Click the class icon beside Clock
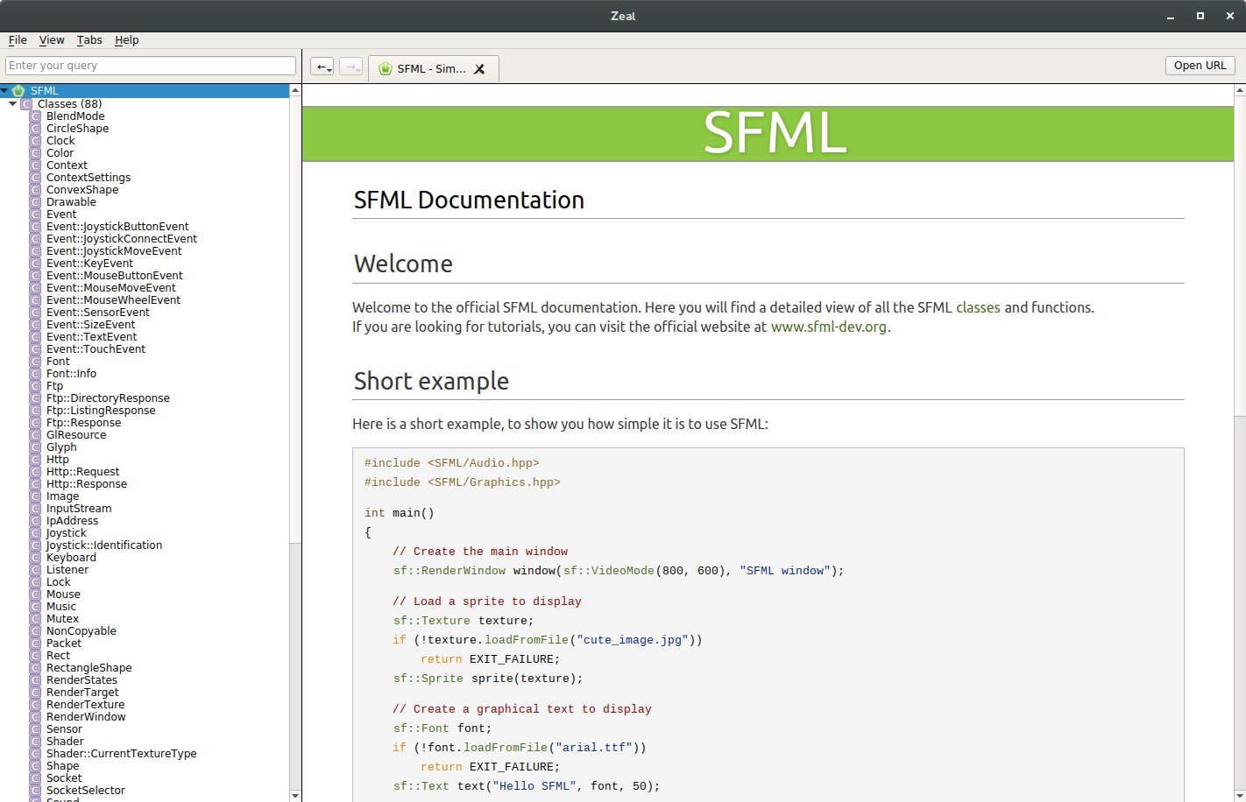This screenshot has height=802, width=1246. (35, 141)
